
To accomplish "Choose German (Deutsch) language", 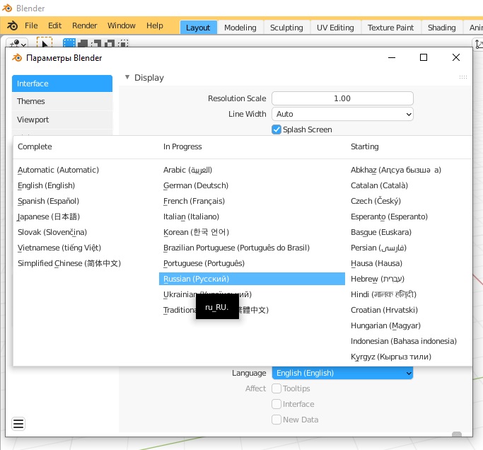I will [196, 185].
